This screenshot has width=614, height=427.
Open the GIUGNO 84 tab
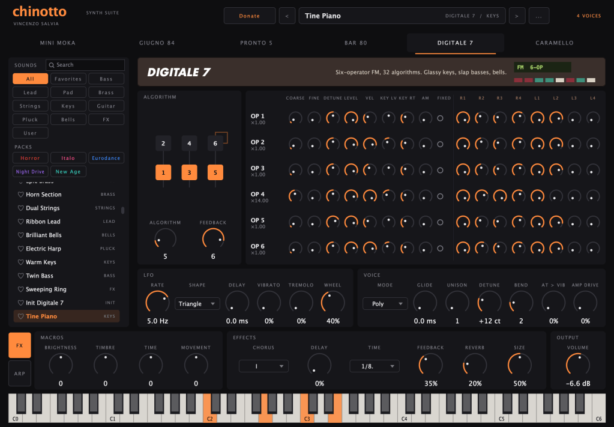[x=157, y=43]
